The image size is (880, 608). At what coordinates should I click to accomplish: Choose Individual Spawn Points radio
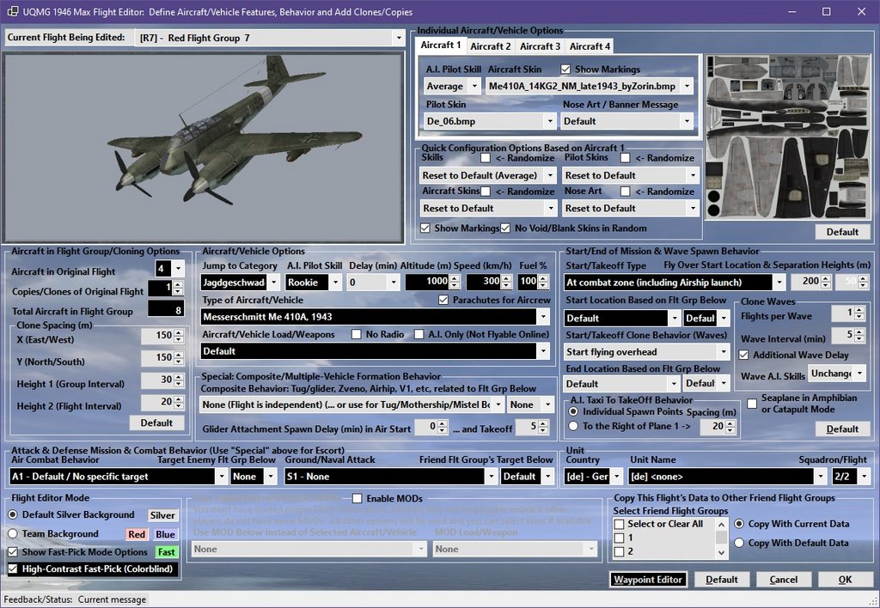[573, 411]
